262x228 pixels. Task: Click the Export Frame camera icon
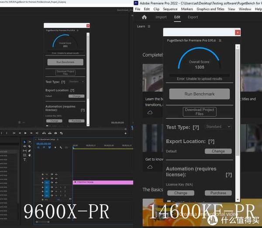55,133
